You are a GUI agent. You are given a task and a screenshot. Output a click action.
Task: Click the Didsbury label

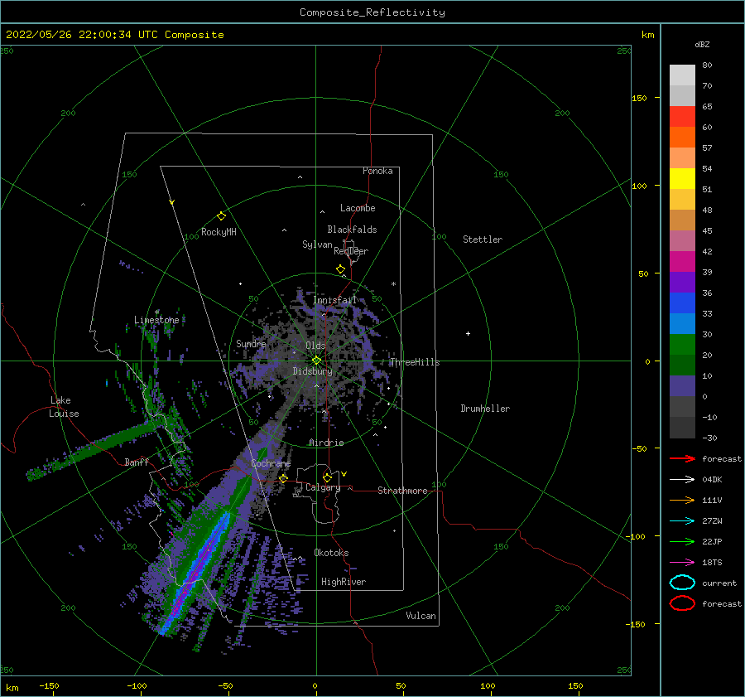coord(313,371)
